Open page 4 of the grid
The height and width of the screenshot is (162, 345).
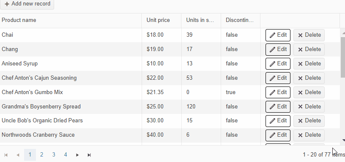coord(66,155)
